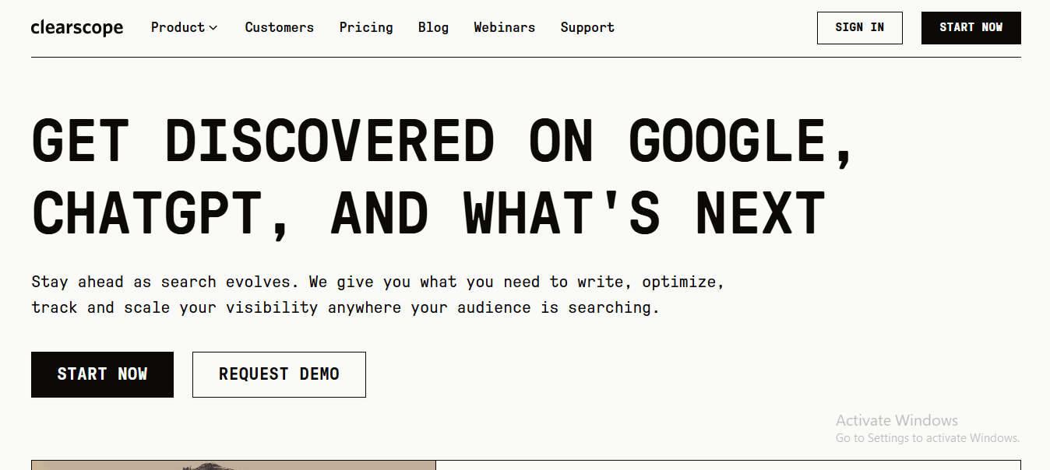Click the "CHATGPT, AND WHAT'S NEXT" headline line
The image size is (1050, 470).
[428, 212]
